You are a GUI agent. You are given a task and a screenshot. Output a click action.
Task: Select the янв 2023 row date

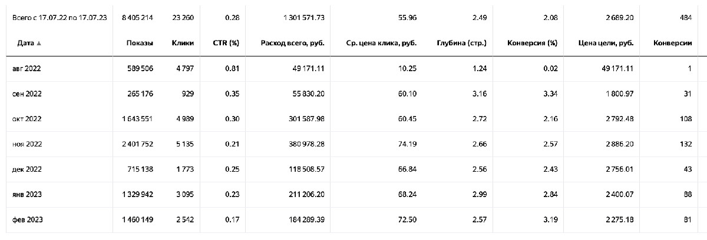27,194
